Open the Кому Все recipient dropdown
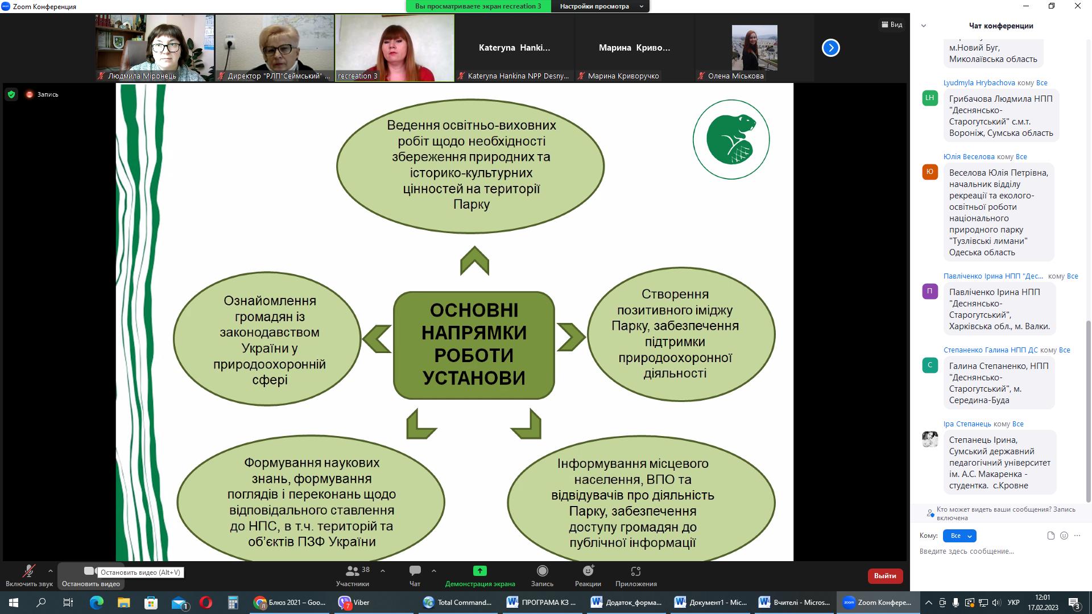Image resolution: width=1092 pixels, height=614 pixels. pyautogui.click(x=959, y=536)
